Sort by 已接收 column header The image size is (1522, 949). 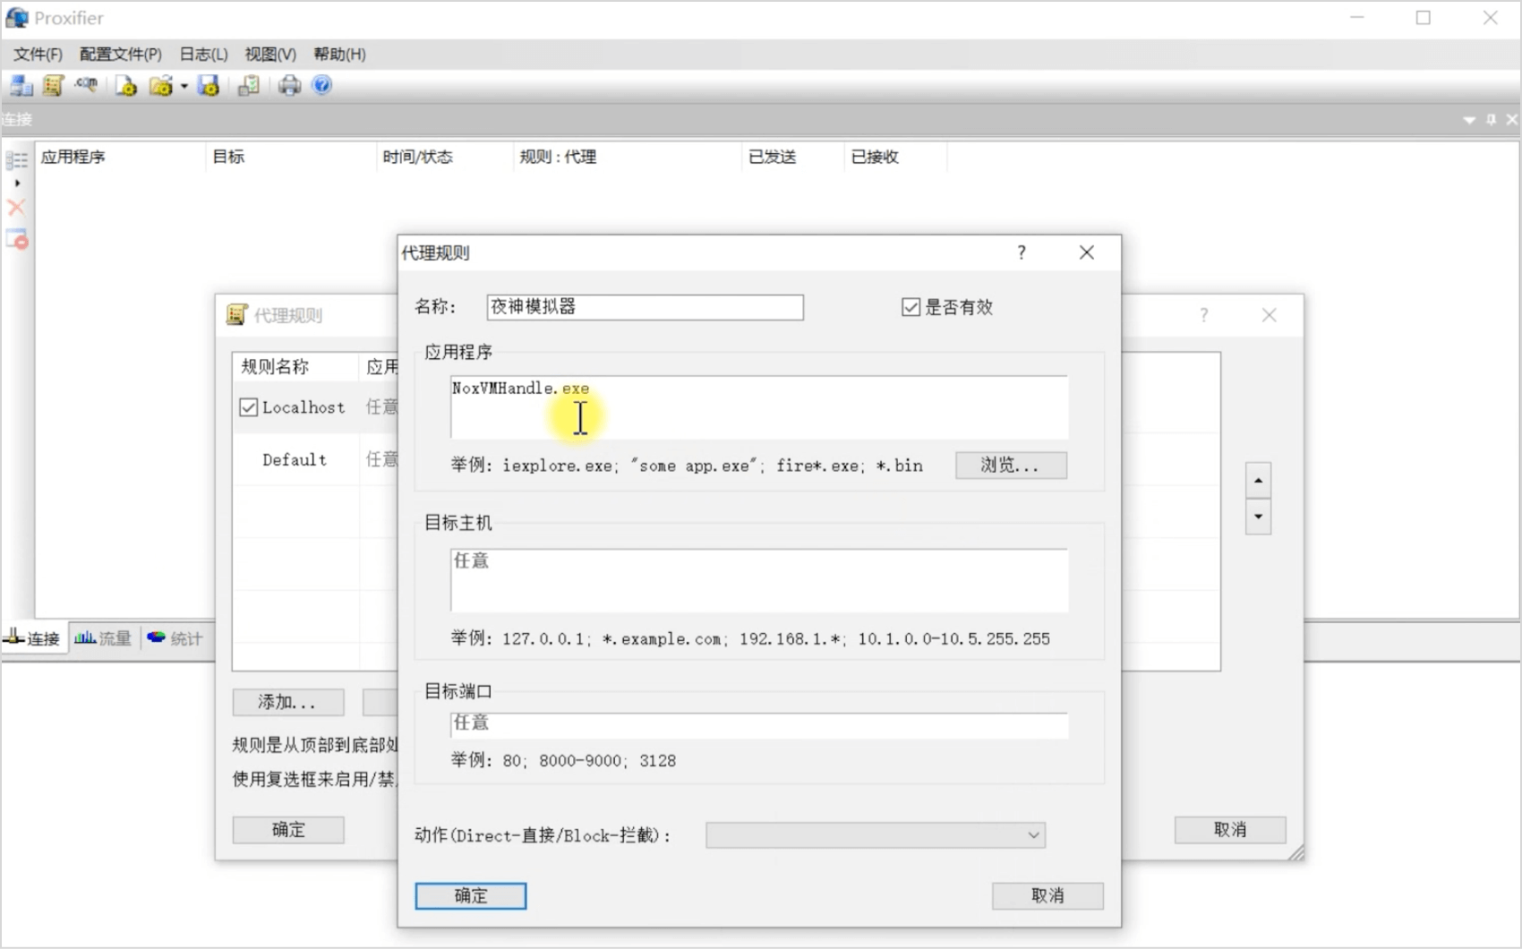click(x=895, y=157)
